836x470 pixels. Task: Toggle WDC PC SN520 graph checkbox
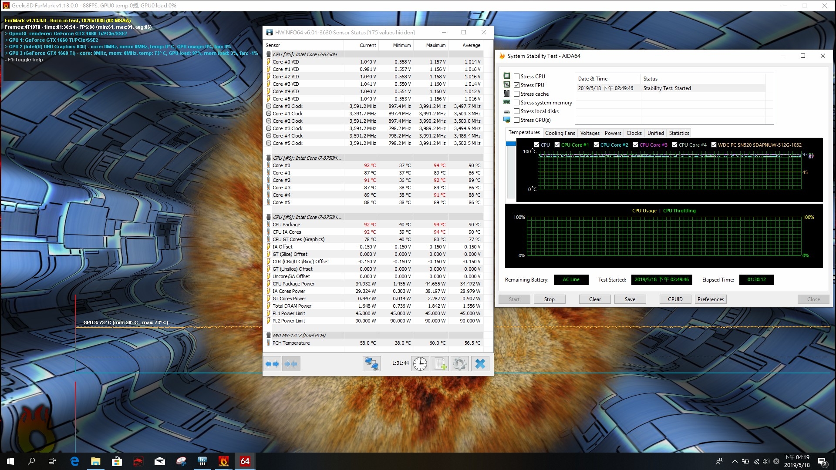[x=714, y=145]
